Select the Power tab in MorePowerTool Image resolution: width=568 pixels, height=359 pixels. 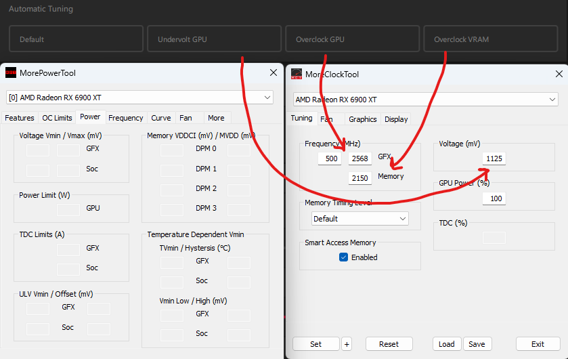(90, 117)
